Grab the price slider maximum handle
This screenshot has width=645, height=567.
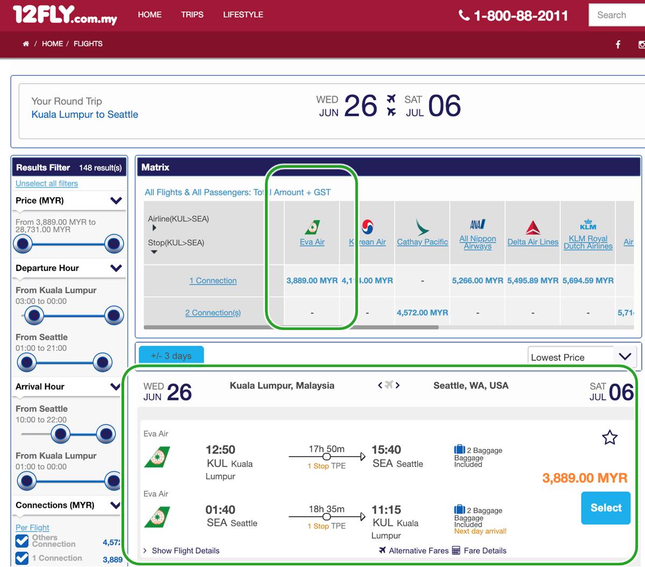[x=114, y=244]
